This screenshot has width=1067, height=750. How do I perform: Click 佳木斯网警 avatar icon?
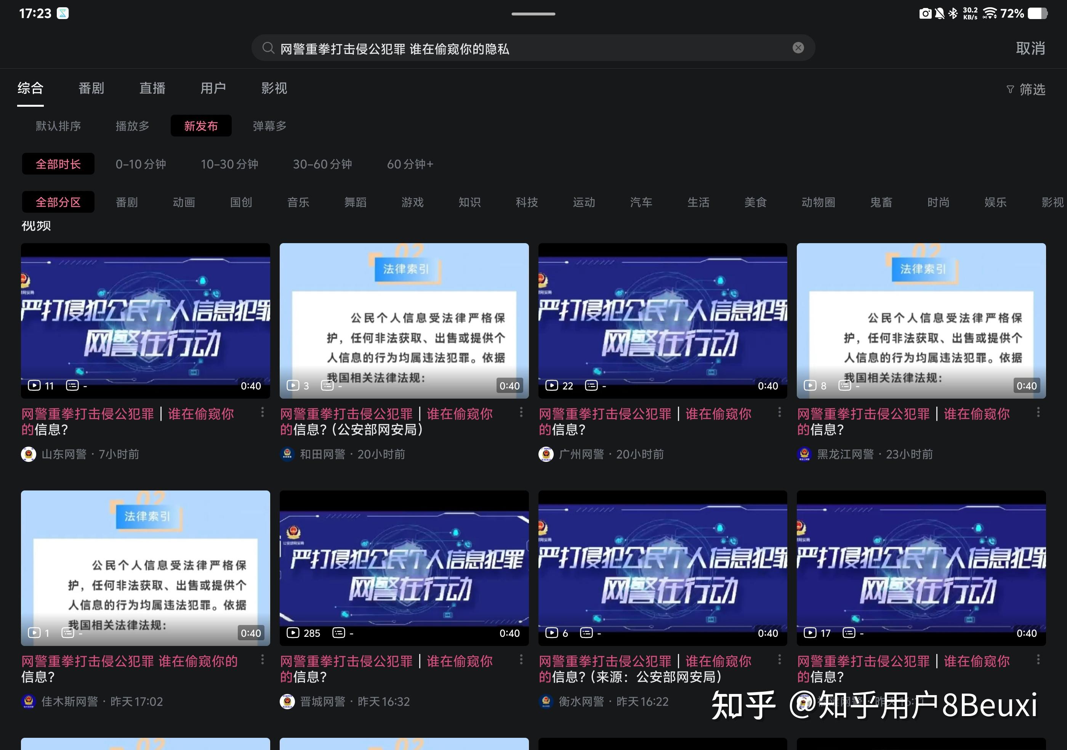coord(29,701)
